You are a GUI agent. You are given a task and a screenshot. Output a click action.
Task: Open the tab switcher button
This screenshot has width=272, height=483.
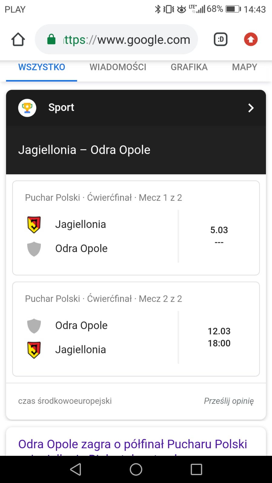(221, 40)
